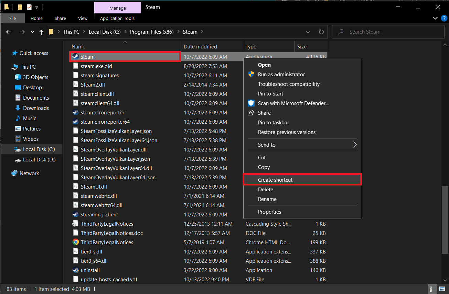Click the forward navigation arrow
Screen dimensions: 449x294
click(21, 32)
